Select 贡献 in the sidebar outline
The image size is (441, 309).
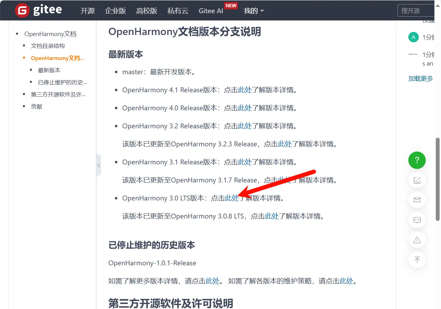pos(37,106)
